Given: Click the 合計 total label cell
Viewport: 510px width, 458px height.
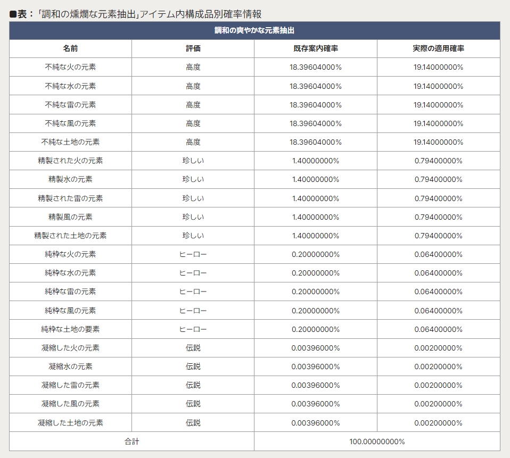Looking at the screenshot, I should [131, 442].
